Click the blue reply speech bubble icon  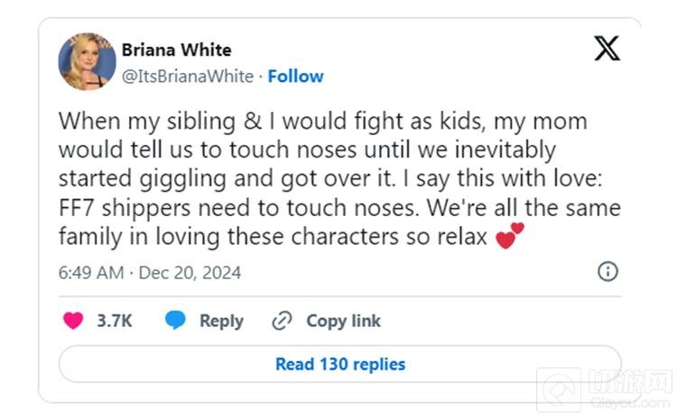pos(175,321)
